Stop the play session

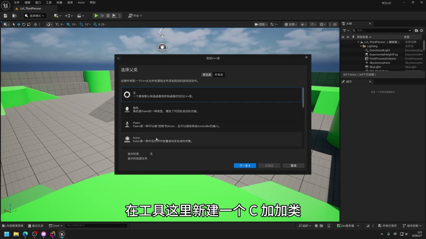(108, 16)
